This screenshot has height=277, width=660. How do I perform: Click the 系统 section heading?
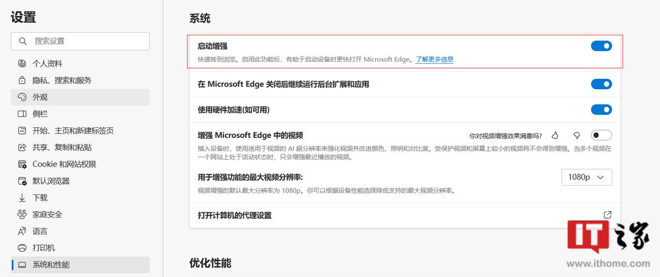tap(200, 18)
